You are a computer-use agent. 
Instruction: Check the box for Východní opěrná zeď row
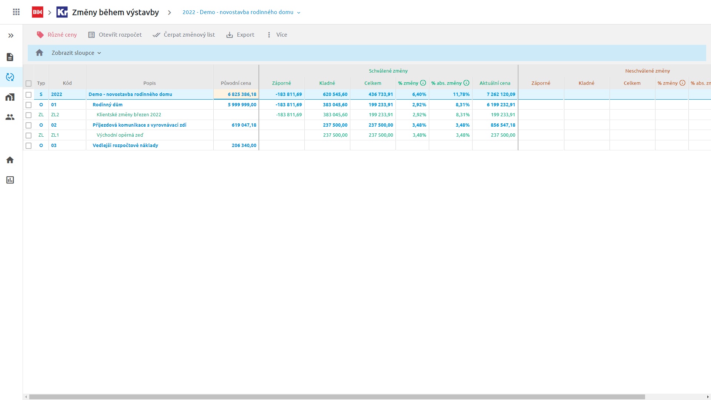(29, 135)
